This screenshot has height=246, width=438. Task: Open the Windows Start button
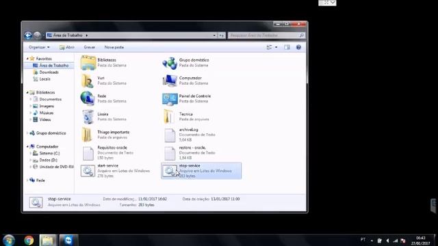coord(9,240)
